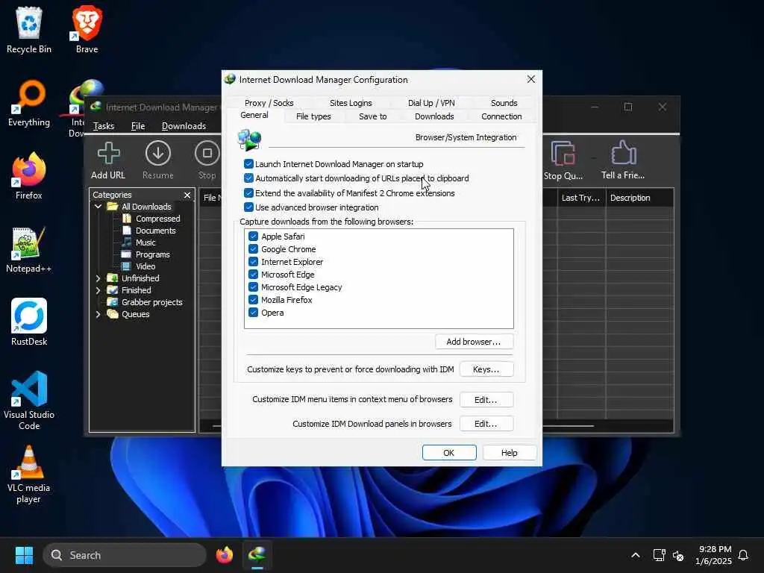Image resolution: width=764 pixels, height=573 pixels.
Task: Confirm settings with the OK button
Action: (448, 453)
